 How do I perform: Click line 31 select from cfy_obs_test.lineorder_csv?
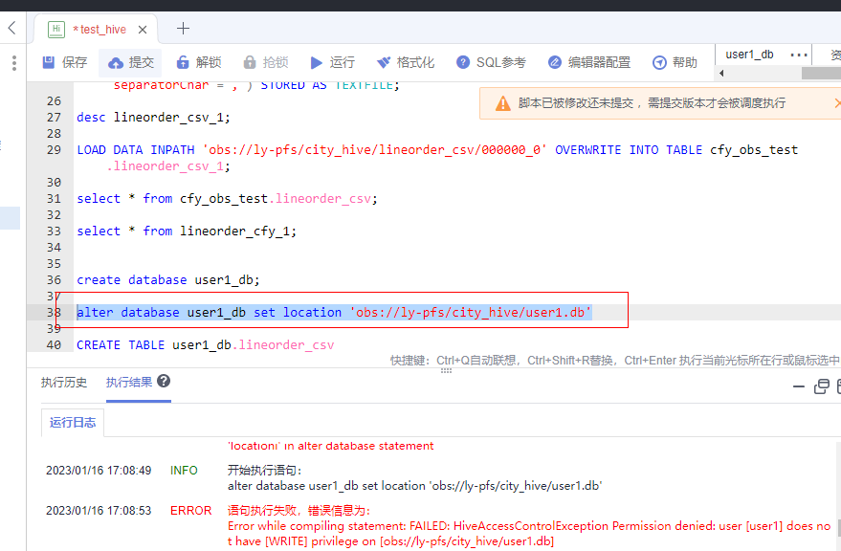point(227,199)
